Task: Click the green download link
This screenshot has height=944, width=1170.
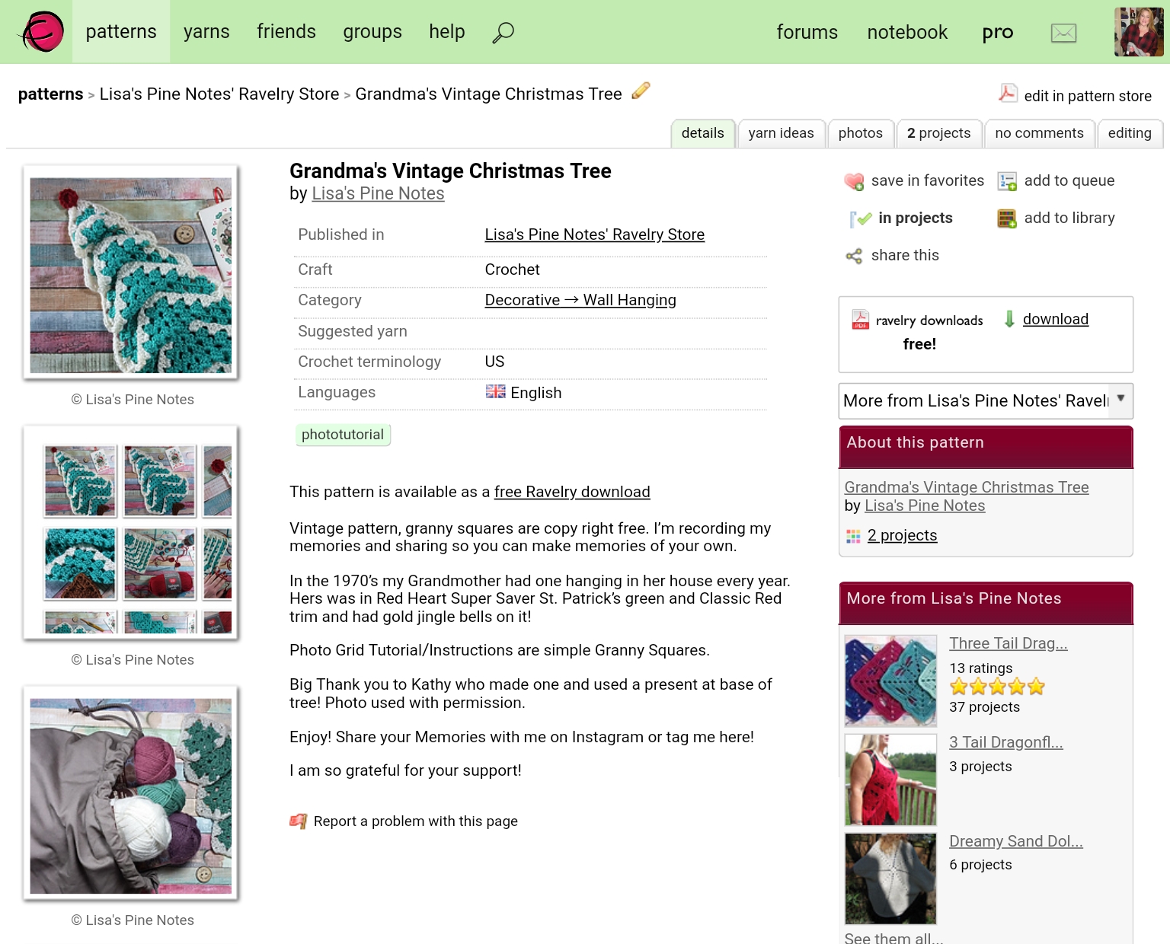Action: (1055, 319)
